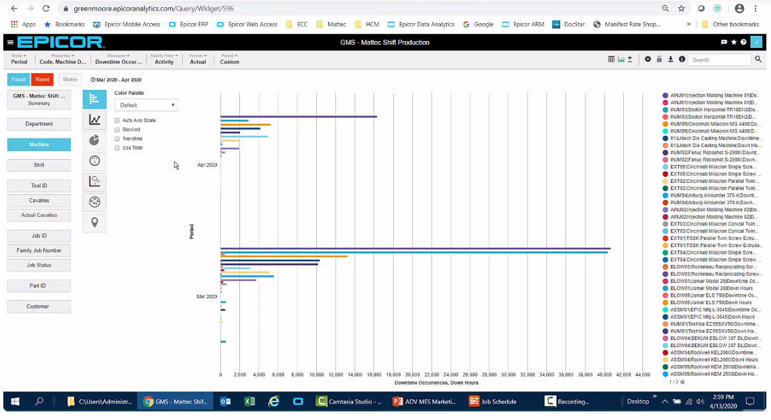
Task: Click the Part ID dimension
Action: tap(39, 286)
